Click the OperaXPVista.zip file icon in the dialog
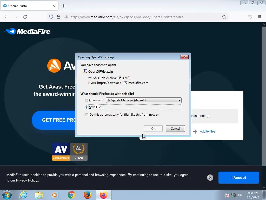This screenshot has width=266, height=200. tap(85, 71)
